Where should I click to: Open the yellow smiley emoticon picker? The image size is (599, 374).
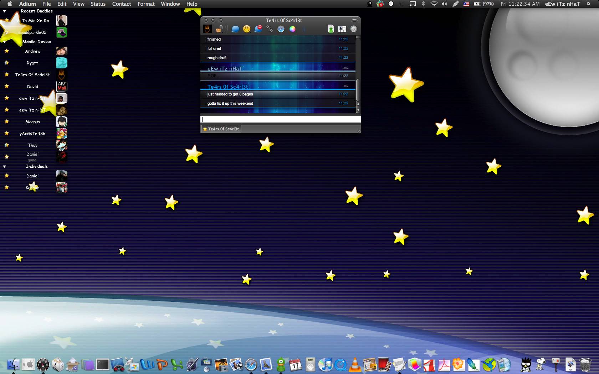point(247,29)
